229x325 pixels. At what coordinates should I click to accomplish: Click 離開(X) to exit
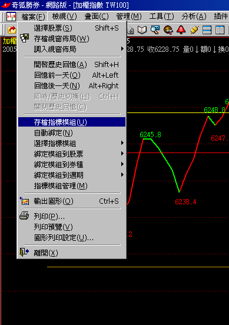point(72,253)
